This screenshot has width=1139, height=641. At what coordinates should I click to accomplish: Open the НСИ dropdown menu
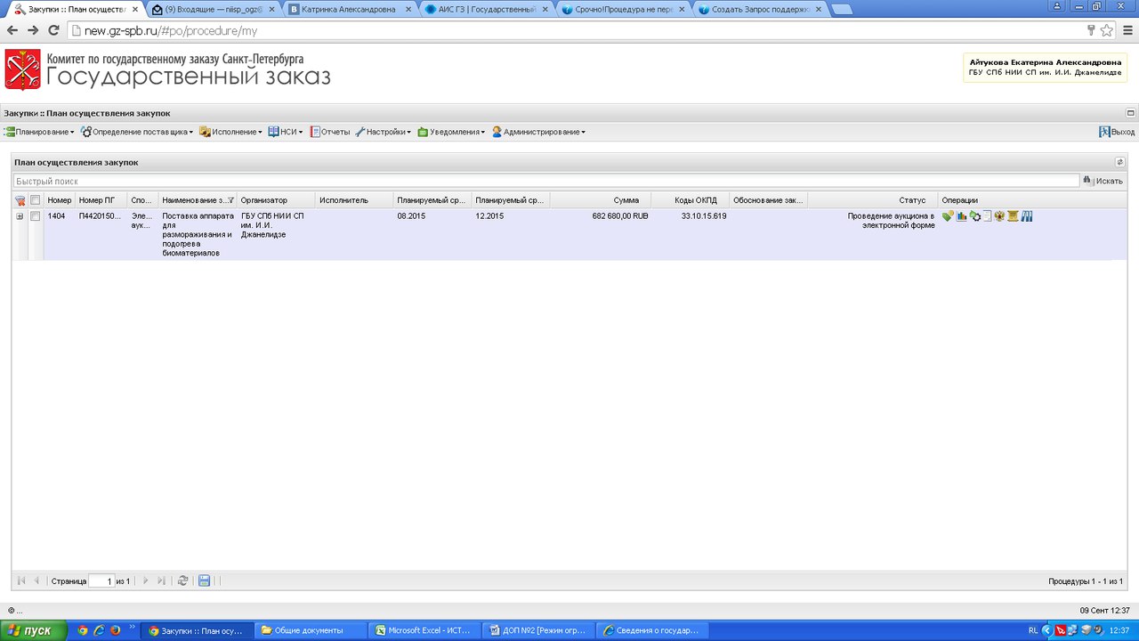(x=286, y=132)
